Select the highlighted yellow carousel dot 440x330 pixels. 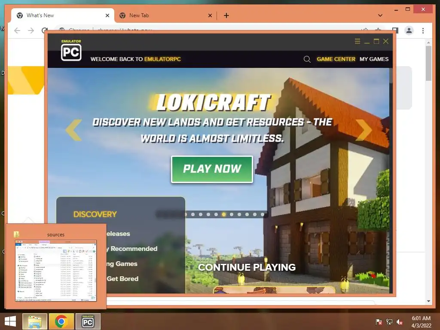point(223,214)
